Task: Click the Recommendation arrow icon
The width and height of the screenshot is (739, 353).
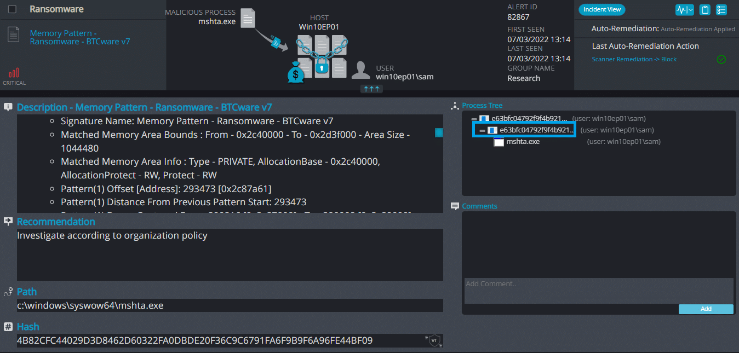Action: pyautogui.click(x=8, y=221)
